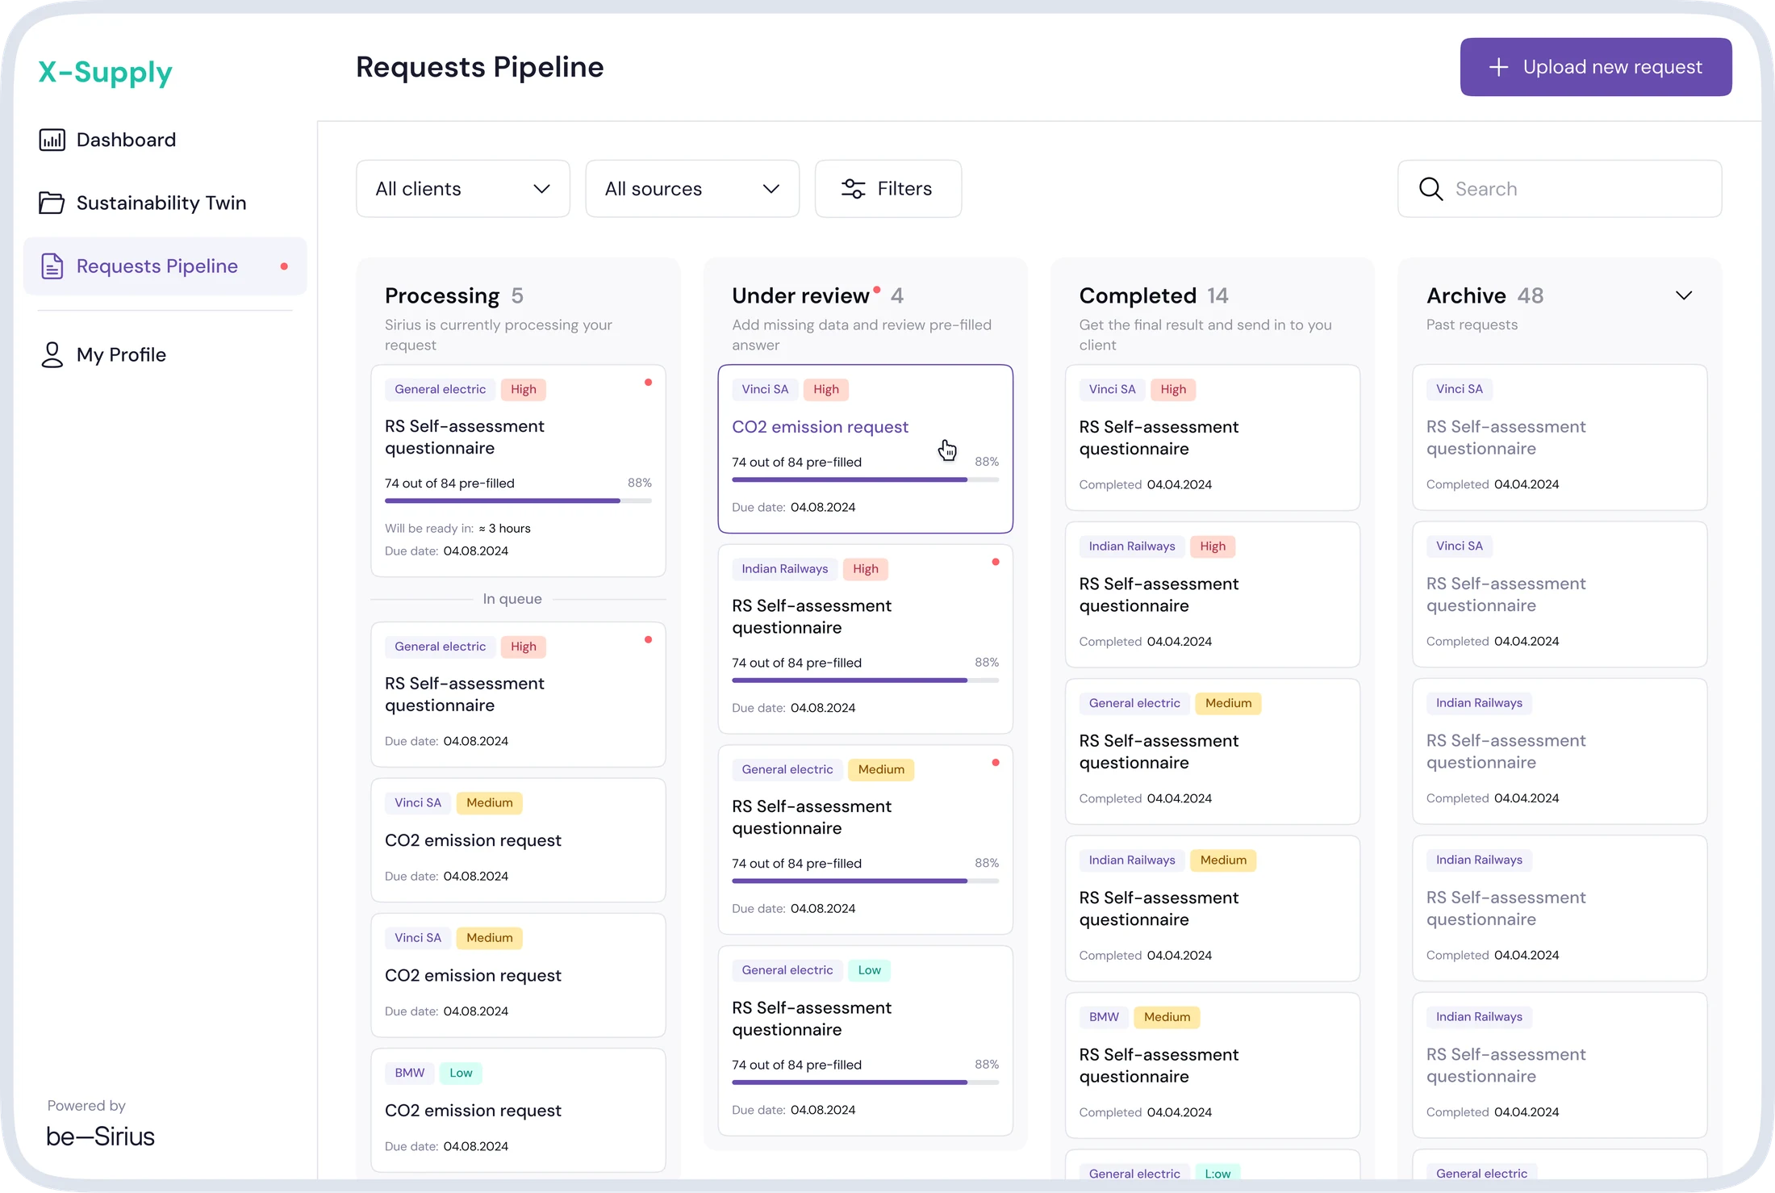Viewport: 1775px width, 1193px height.
Task: Open the All sources dropdown
Action: pos(692,189)
